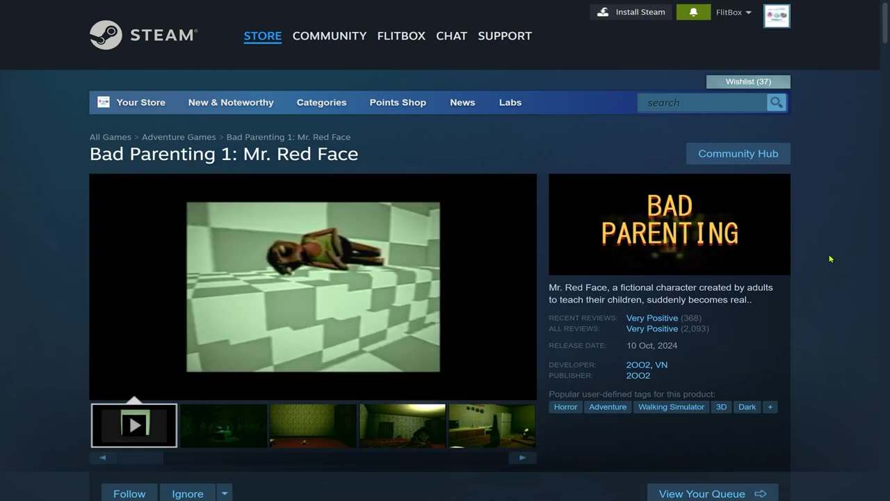
Task: Open the Categories tab
Action: pyautogui.click(x=321, y=102)
